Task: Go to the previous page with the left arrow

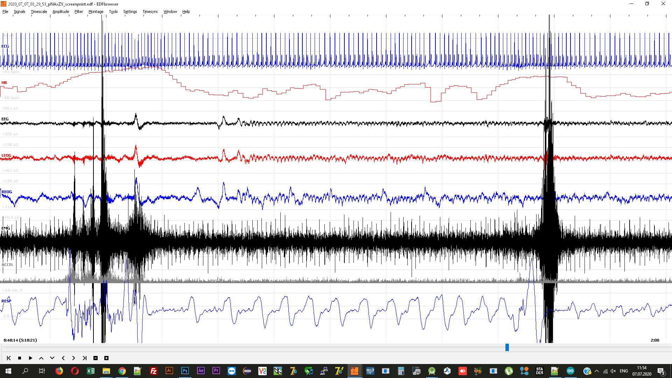Action: pos(63,358)
